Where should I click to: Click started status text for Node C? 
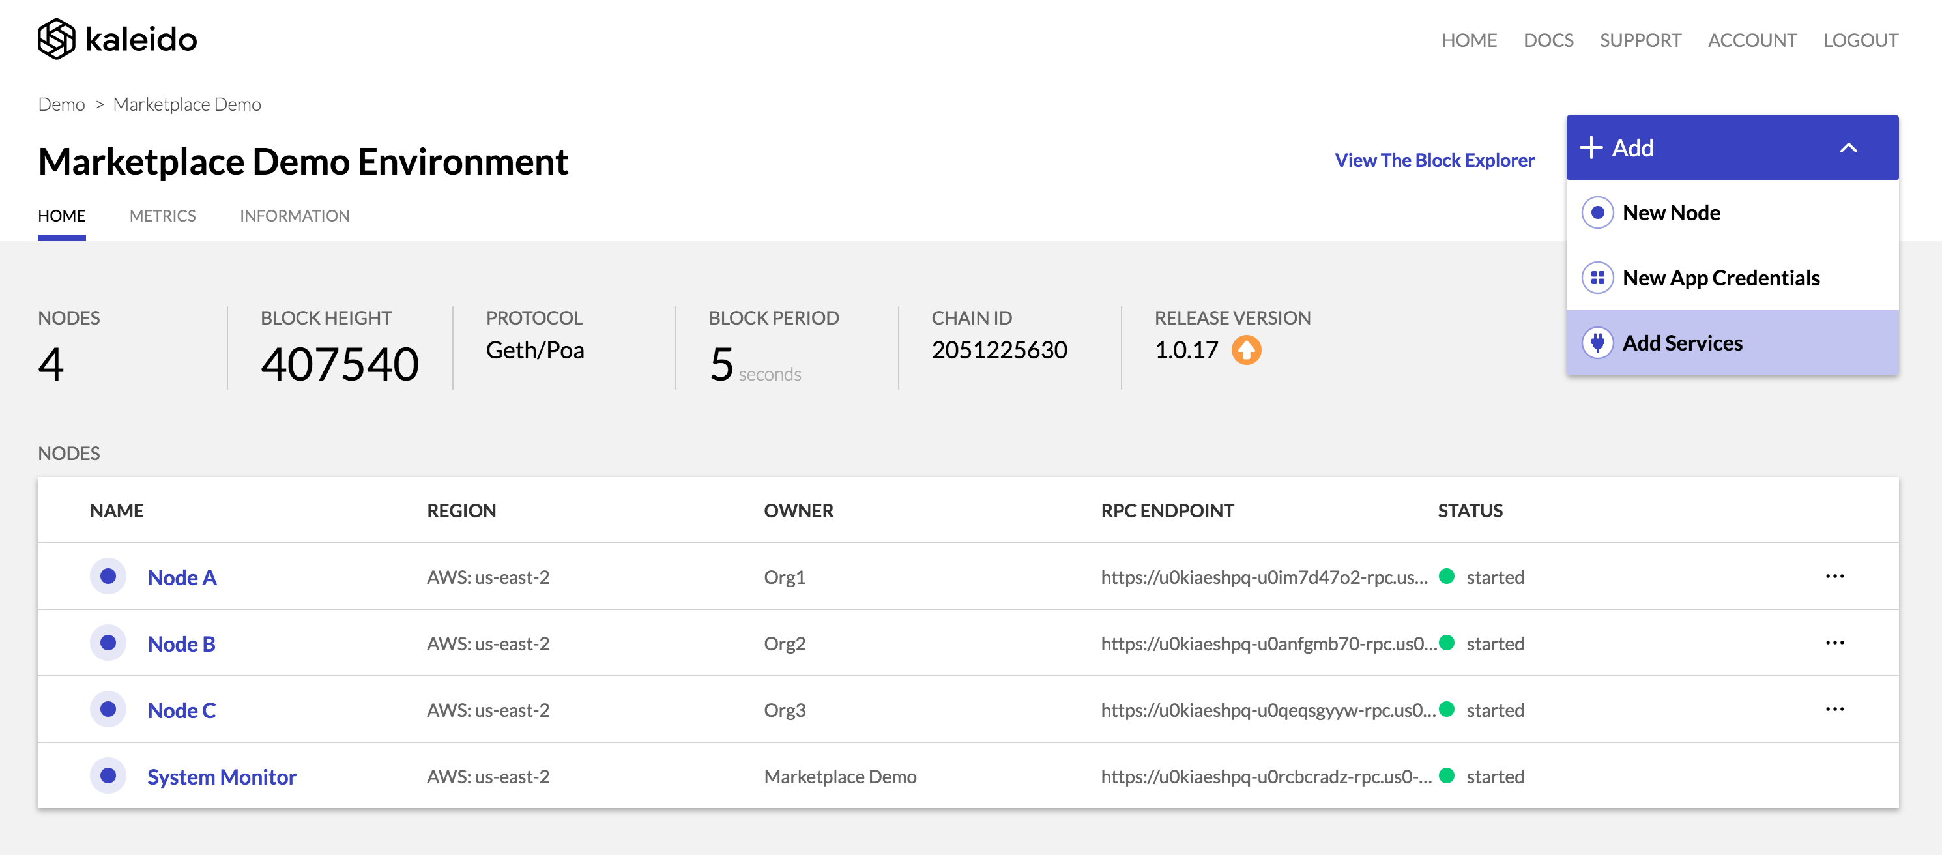click(x=1495, y=710)
